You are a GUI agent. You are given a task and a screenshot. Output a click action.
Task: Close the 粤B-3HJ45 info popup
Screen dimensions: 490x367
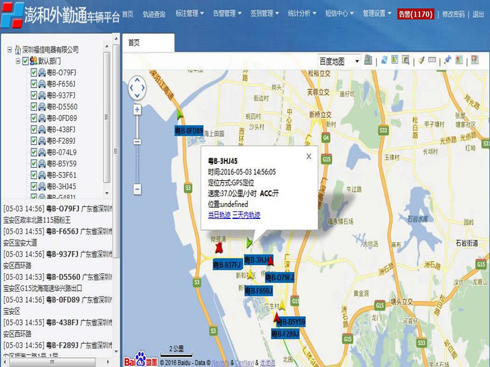click(309, 157)
